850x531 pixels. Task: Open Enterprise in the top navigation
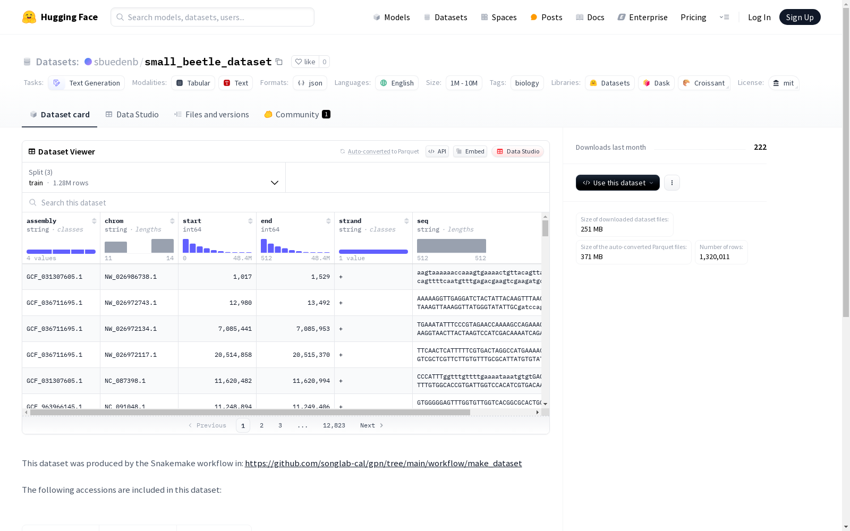click(642, 17)
